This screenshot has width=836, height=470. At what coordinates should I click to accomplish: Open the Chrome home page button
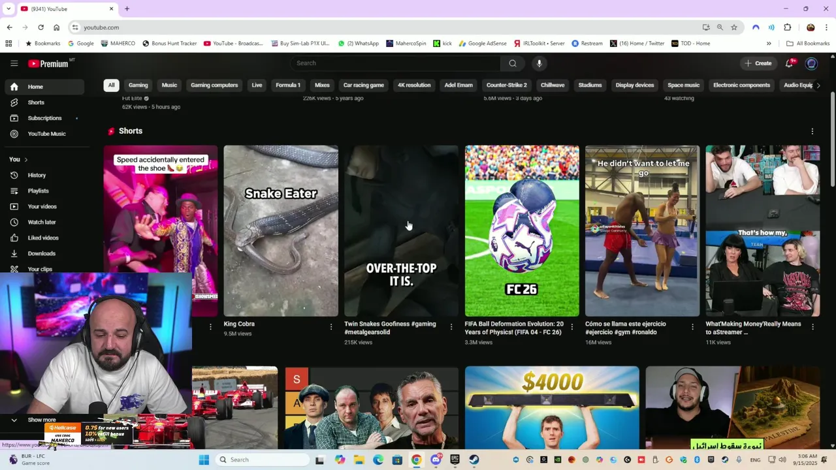coord(56,27)
